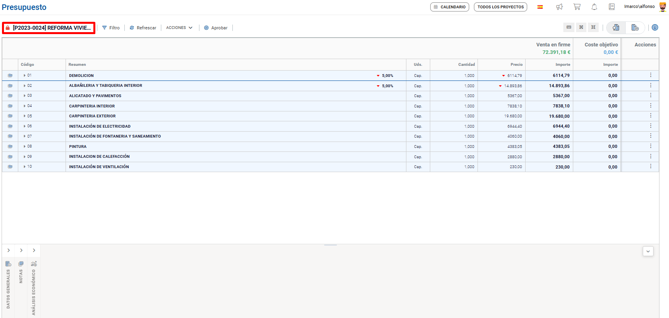The height and width of the screenshot is (318, 669).
Task: Click the folder icon in the DEMOLICION row
Action: tap(10, 75)
